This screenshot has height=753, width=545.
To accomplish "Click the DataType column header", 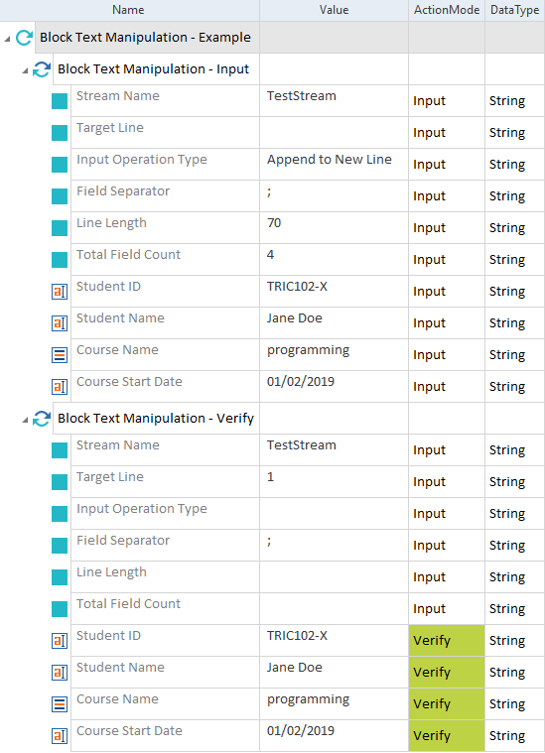I will (x=514, y=10).
